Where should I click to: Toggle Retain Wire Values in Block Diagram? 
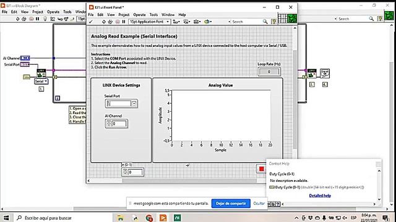coord(52,19)
